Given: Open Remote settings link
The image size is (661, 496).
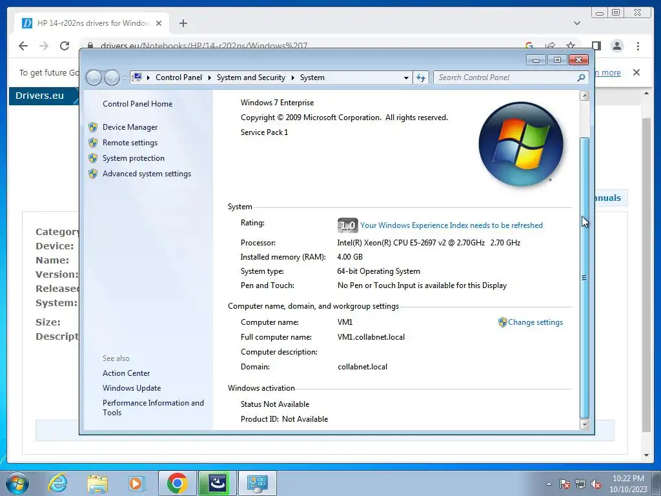Looking at the screenshot, I should click(130, 143).
